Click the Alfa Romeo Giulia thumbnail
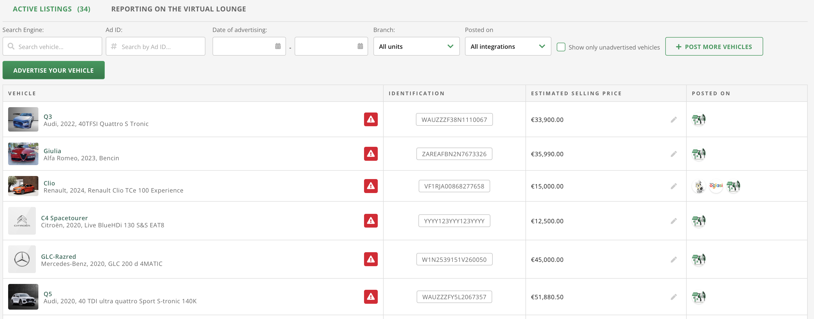 click(x=23, y=154)
